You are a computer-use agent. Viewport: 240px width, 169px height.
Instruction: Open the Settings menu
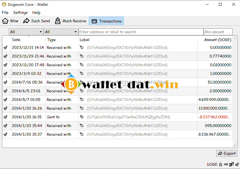20,12
